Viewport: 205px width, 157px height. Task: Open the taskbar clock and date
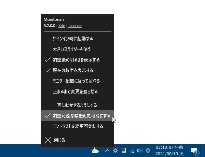(169, 151)
